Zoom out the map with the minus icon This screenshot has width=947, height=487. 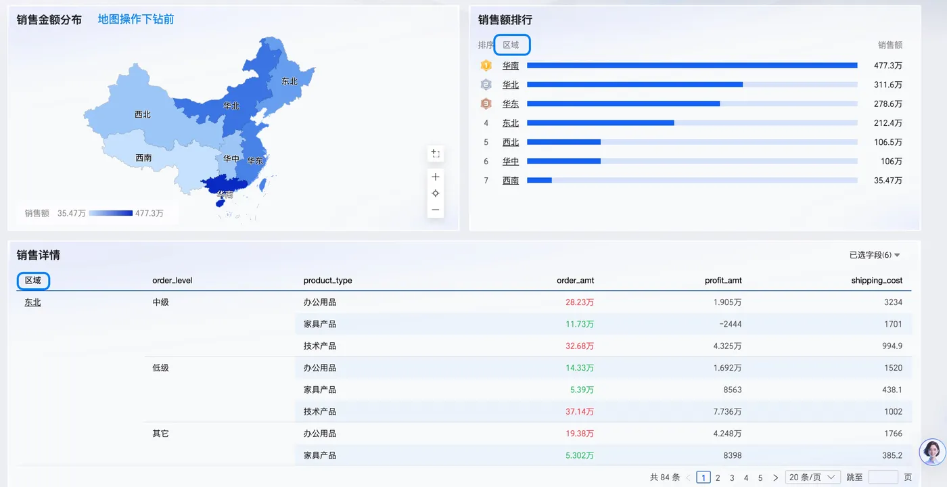436,210
